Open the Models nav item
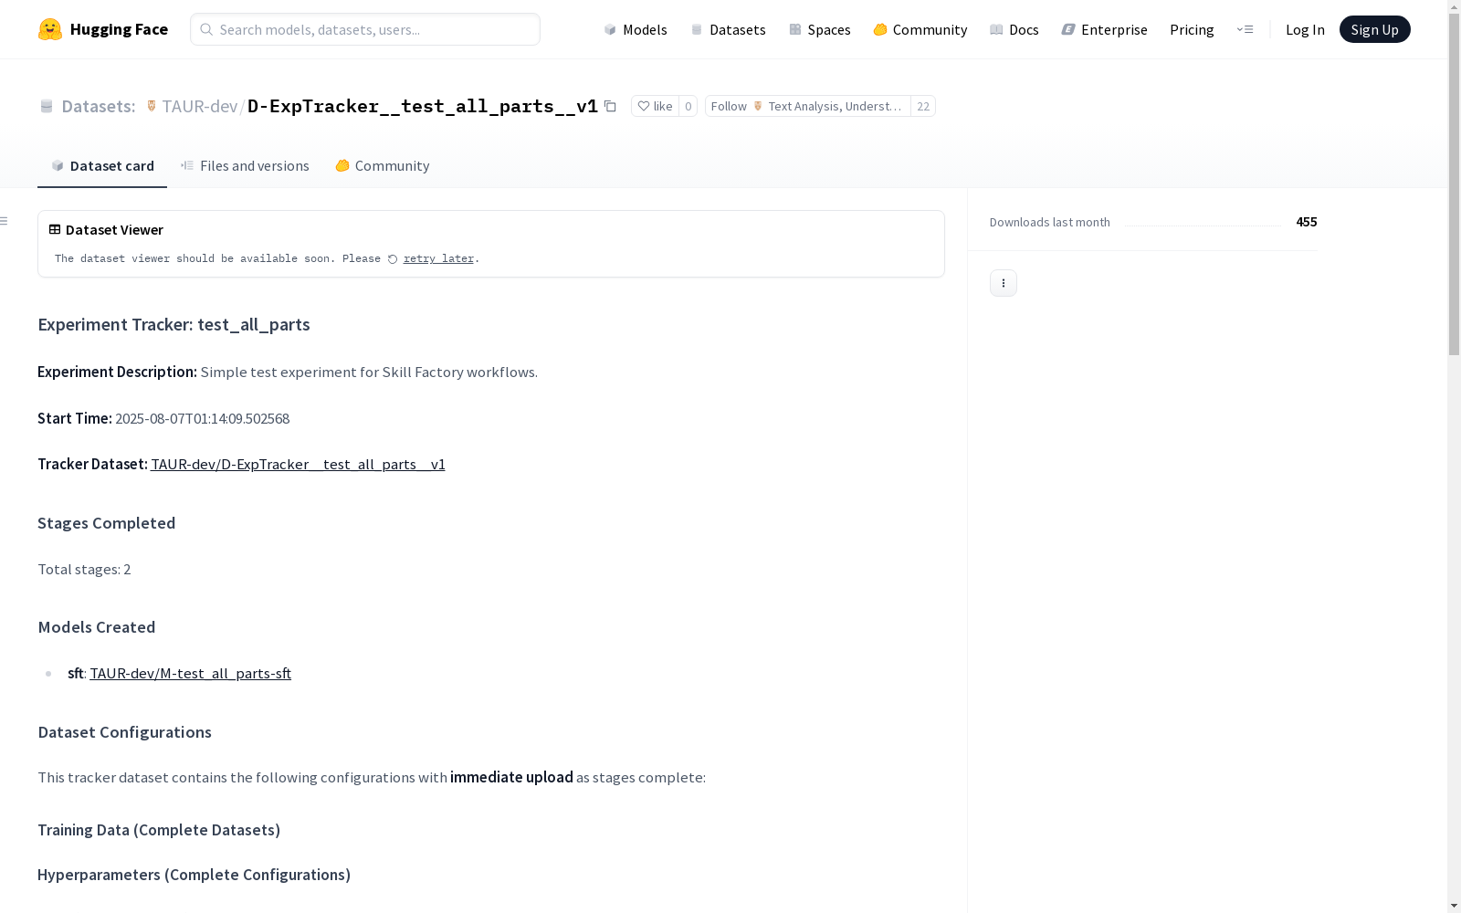1461x913 pixels. 636,29
